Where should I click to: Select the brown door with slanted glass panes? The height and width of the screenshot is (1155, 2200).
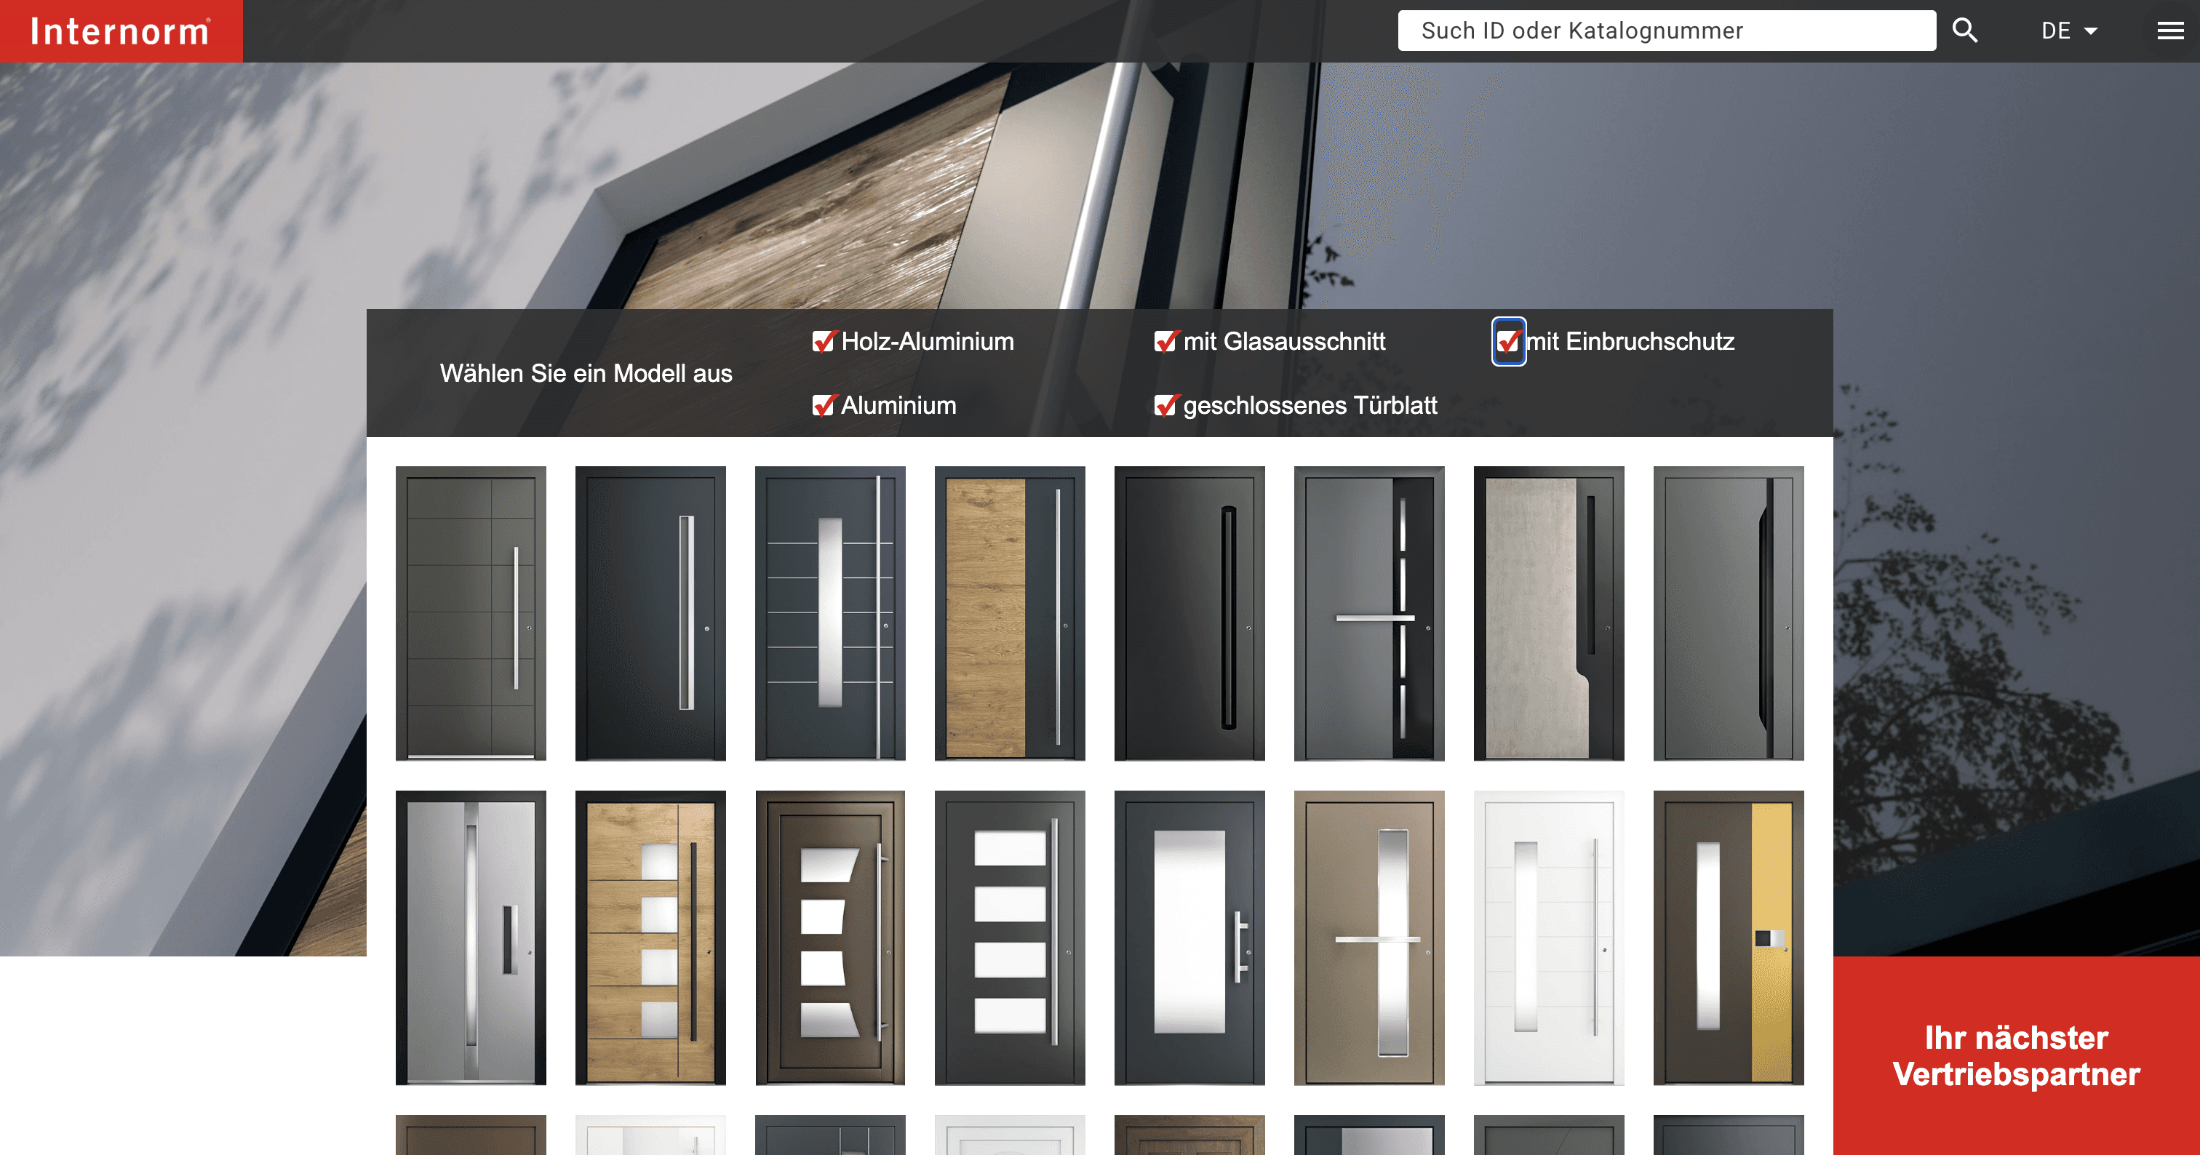tap(829, 938)
